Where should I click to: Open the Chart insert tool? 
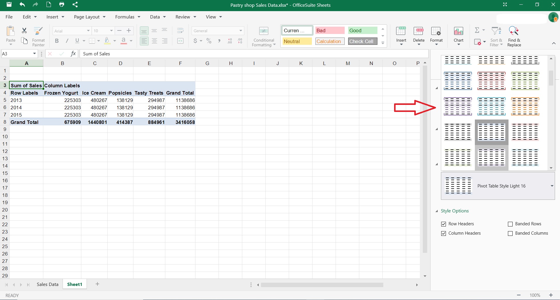coord(458,36)
